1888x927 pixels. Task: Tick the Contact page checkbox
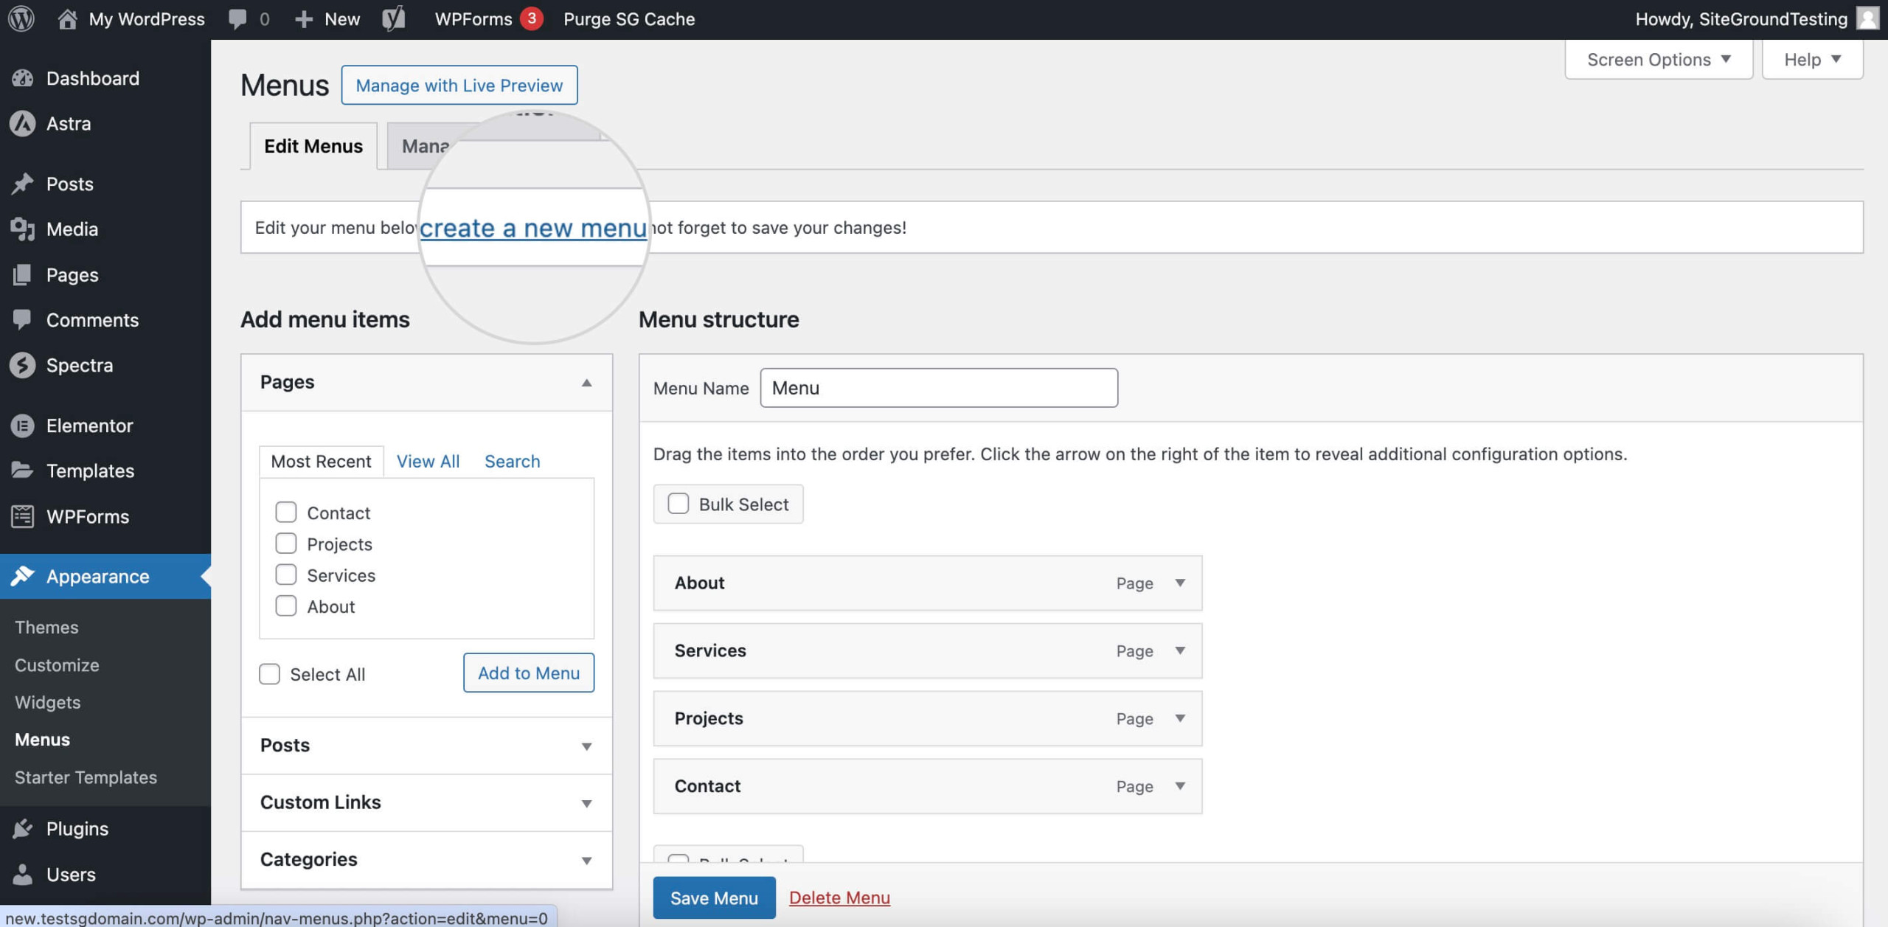click(286, 513)
